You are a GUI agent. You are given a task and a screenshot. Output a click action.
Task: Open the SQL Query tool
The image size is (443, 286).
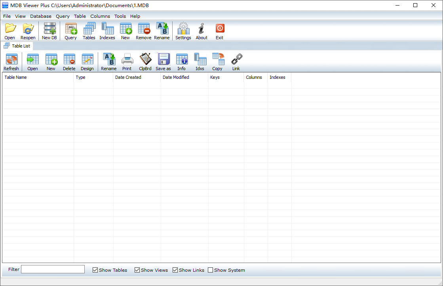pyautogui.click(x=70, y=31)
